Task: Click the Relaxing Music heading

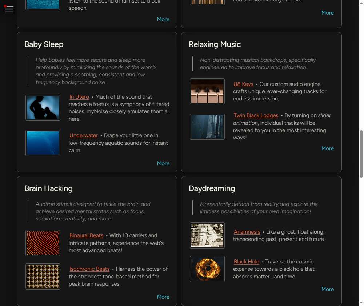Action: [215, 44]
